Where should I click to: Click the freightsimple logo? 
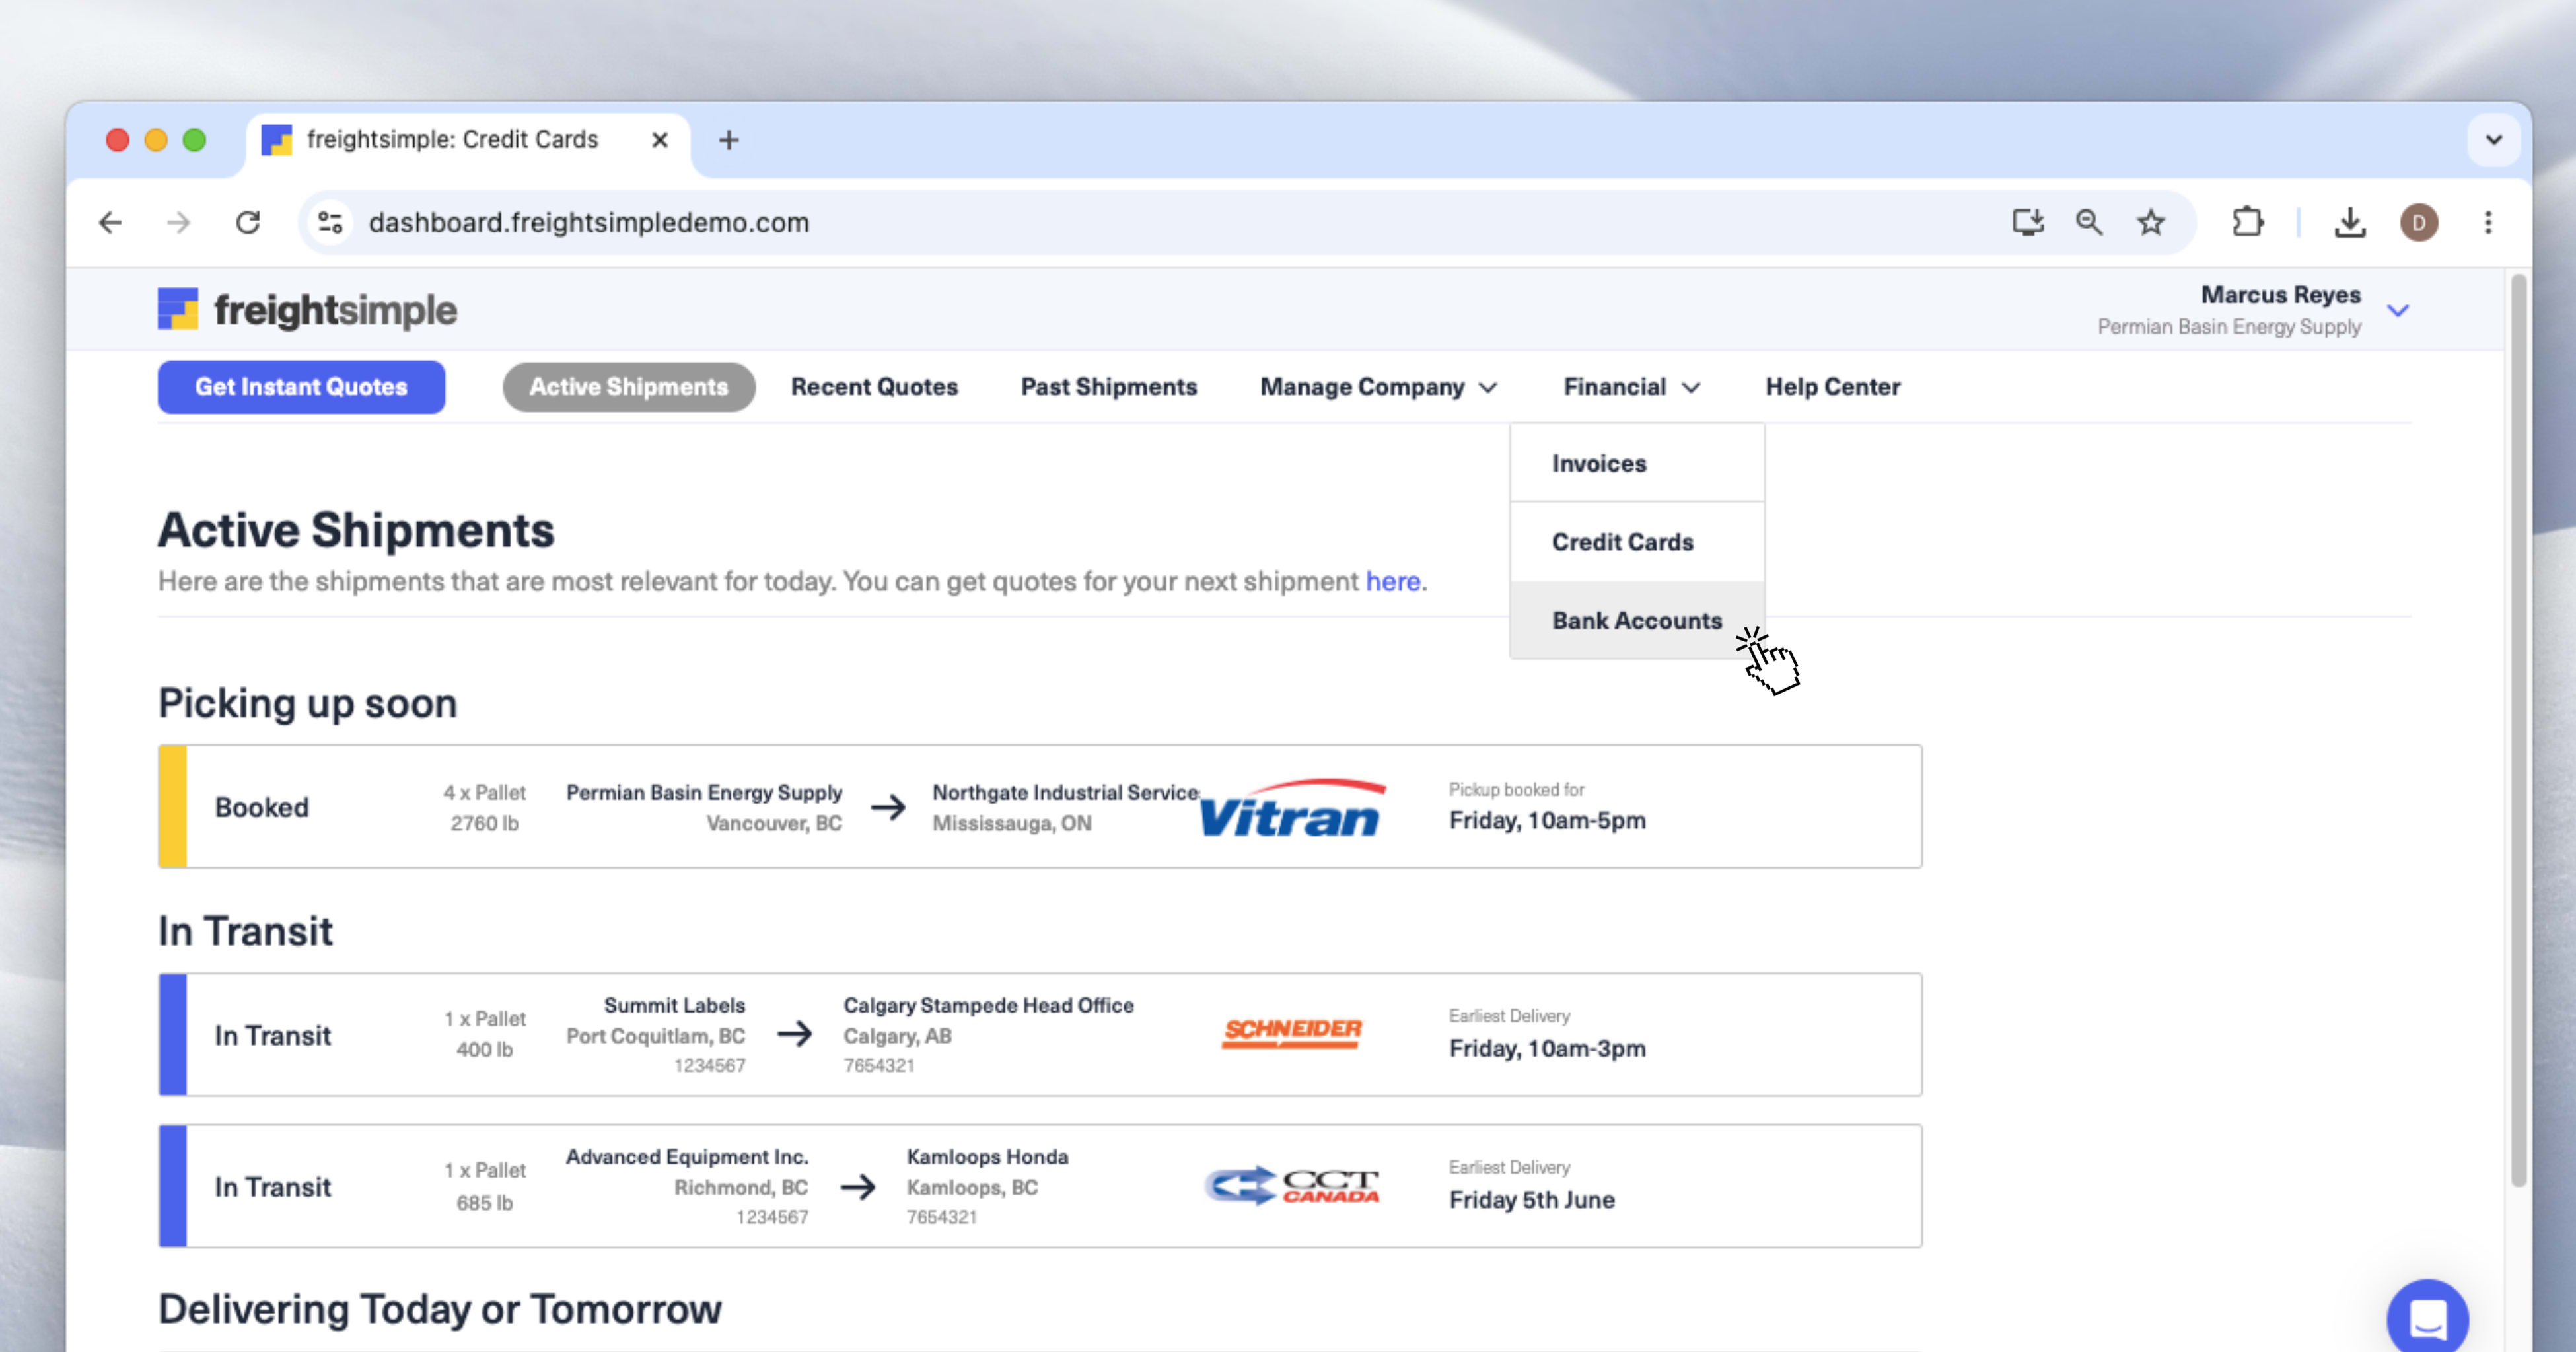[x=307, y=310]
